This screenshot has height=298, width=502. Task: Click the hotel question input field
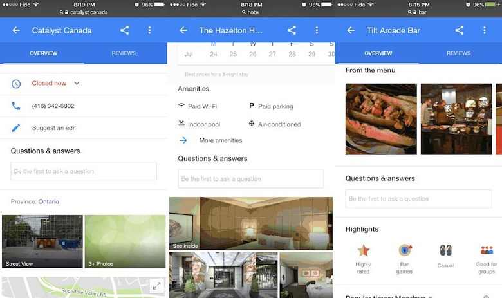click(251, 179)
